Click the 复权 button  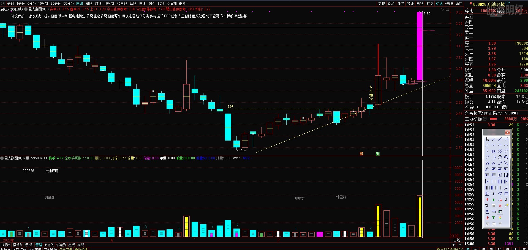point(382,4)
